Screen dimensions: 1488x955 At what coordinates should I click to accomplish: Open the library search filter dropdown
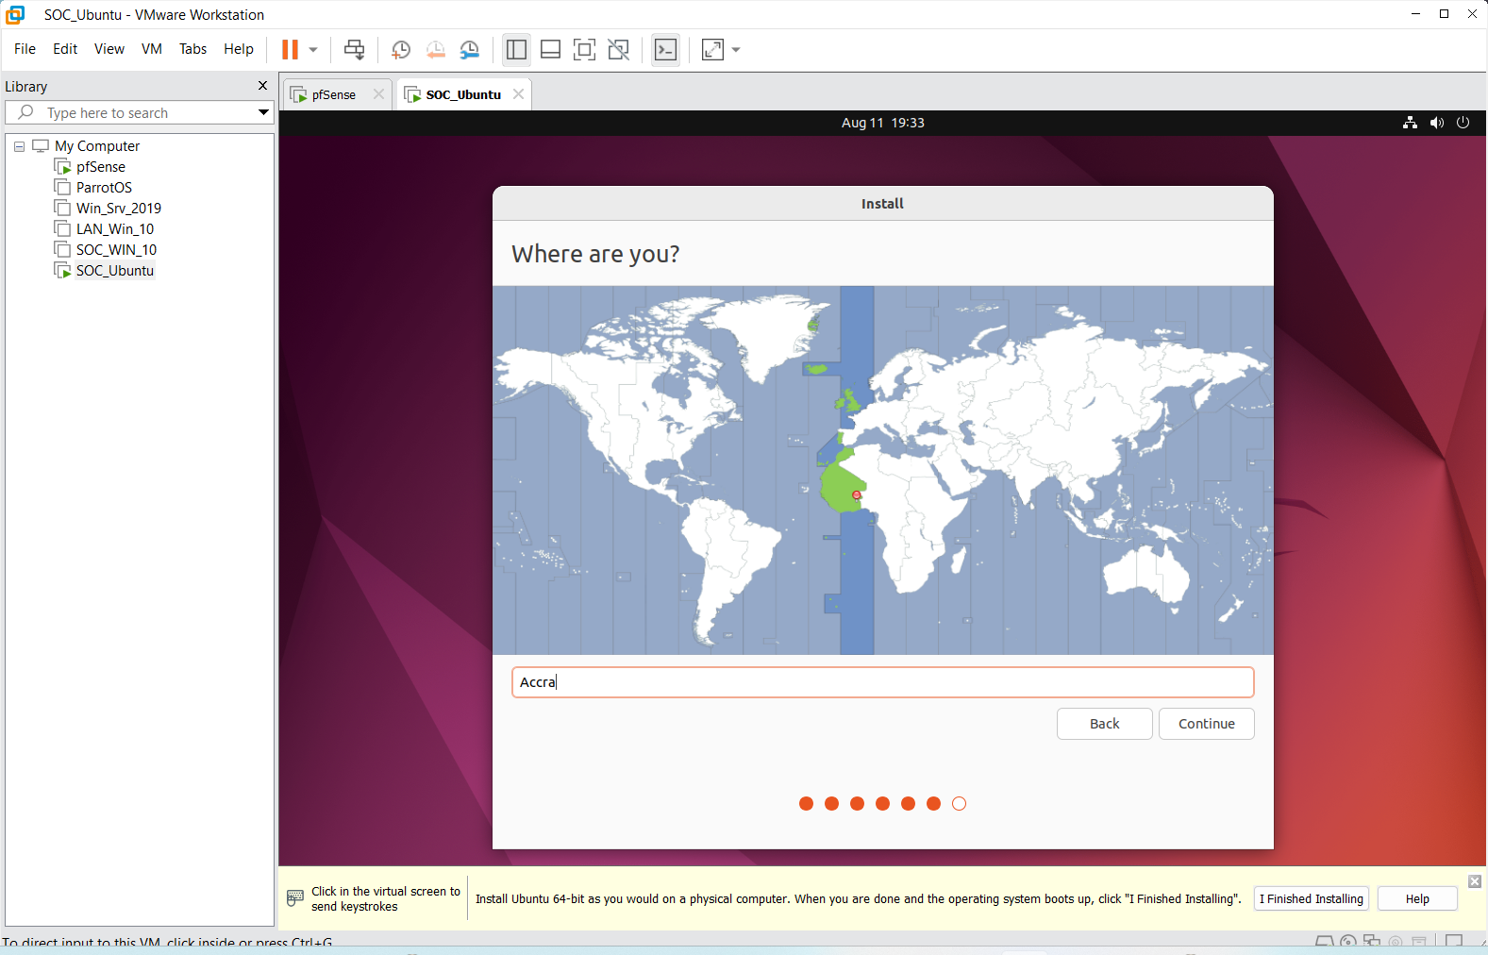[x=263, y=112]
